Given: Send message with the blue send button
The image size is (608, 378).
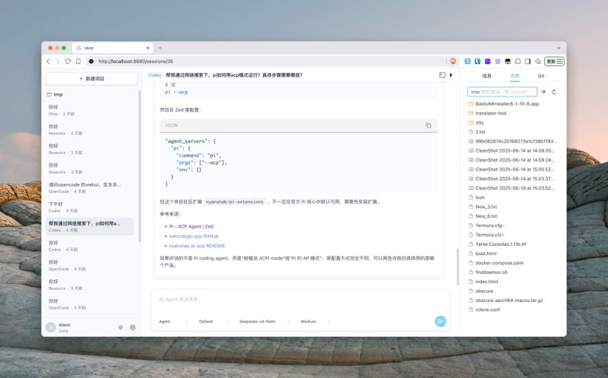Looking at the screenshot, I should point(440,321).
